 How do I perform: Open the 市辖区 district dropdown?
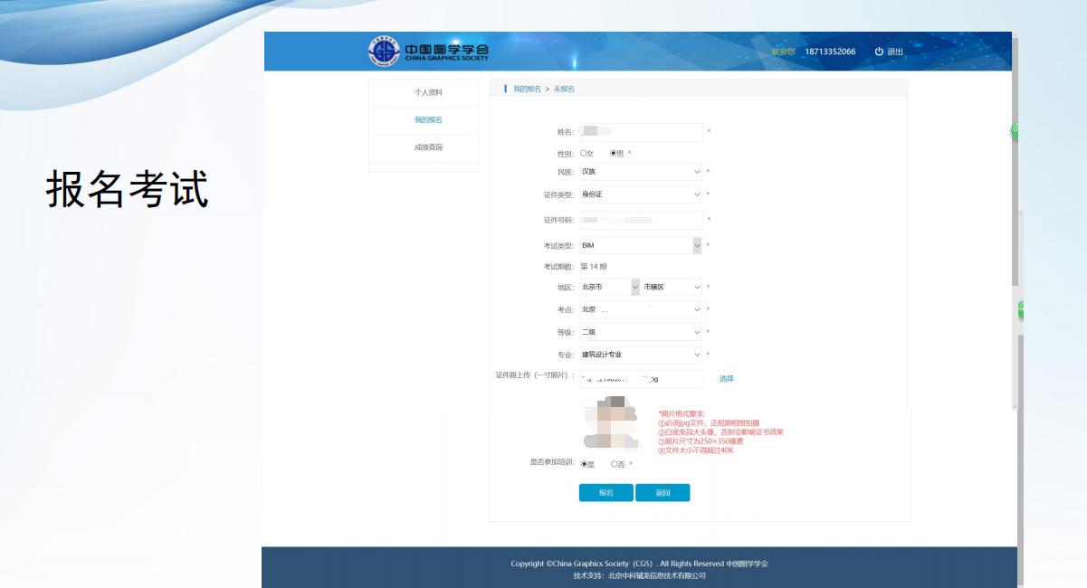pyautogui.click(x=672, y=287)
